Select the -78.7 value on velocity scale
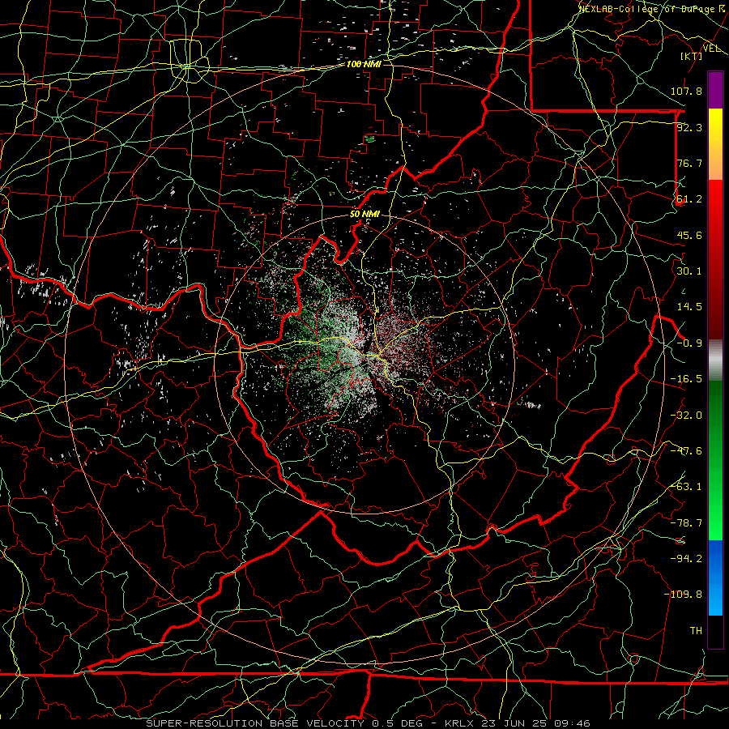The height and width of the screenshot is (729, 729). tap(686, 523)
